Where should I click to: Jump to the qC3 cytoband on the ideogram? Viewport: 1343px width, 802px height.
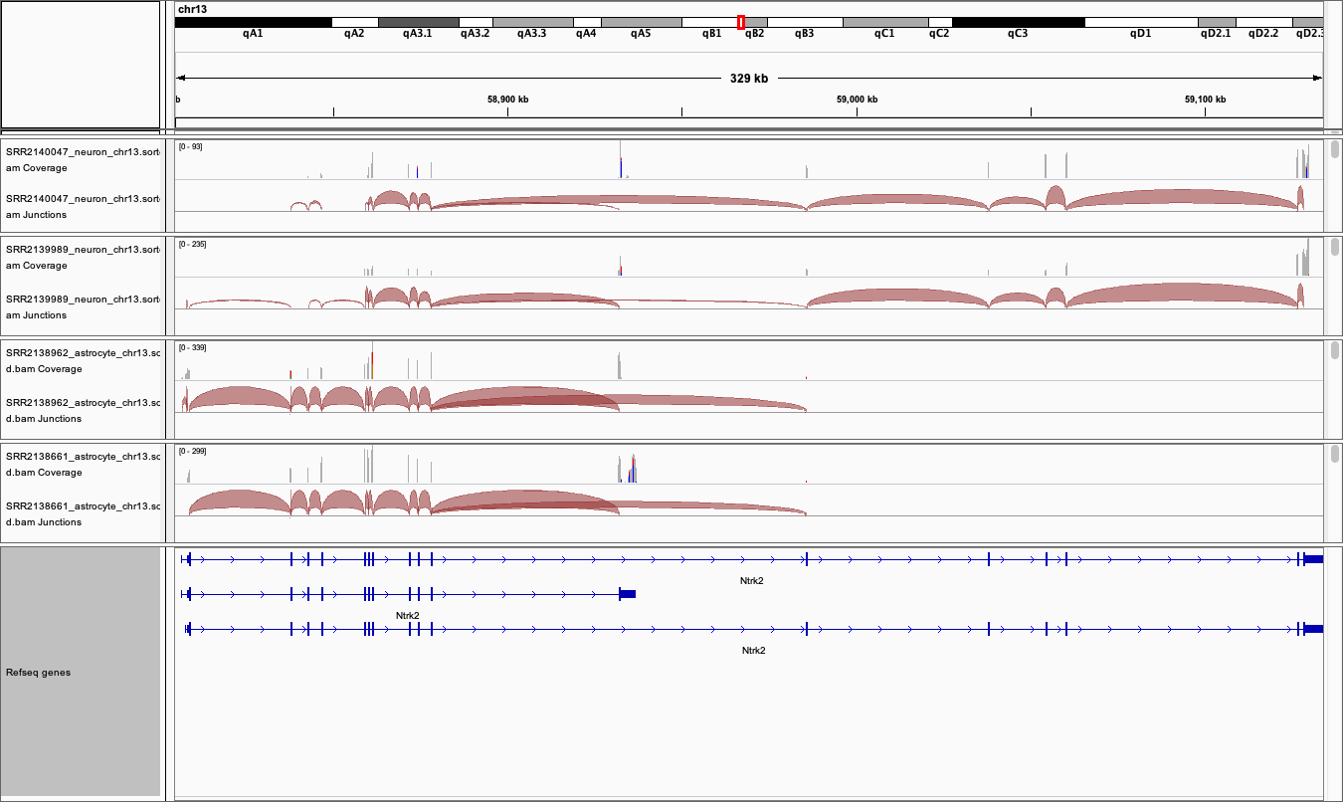click(x=1017, y=22)
